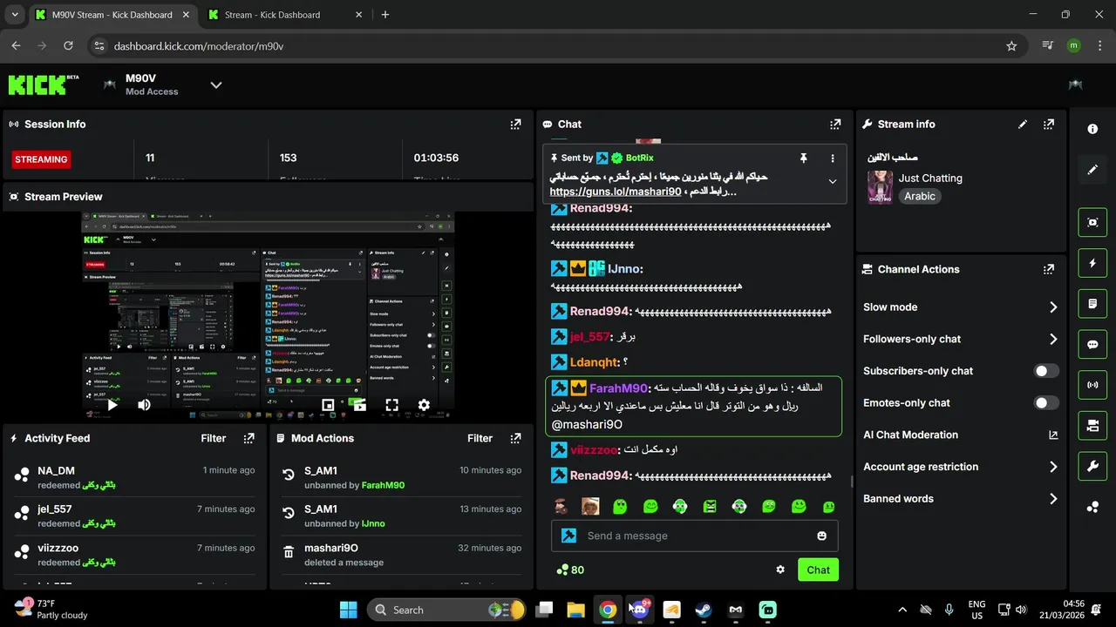Open Windows Start menu
1116x627 pixels.
[348, 610]
